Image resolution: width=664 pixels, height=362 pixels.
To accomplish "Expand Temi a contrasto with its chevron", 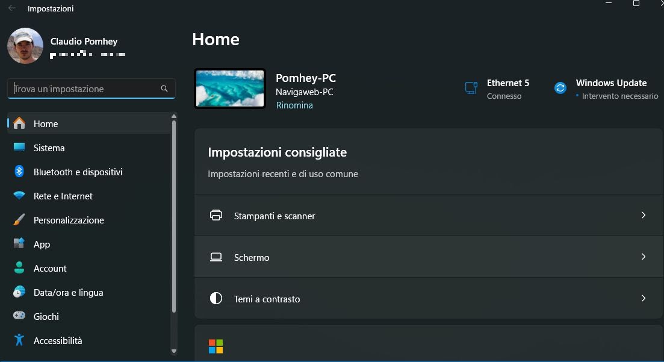I will [643, 298].
